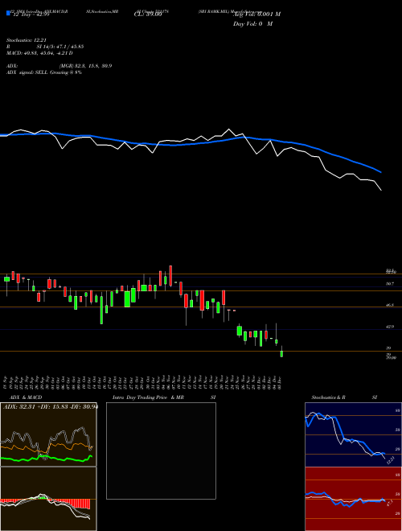The width and height of the screenshot is (402, 531).
Task: Click the tallest red candle at the early November high
Action: 171,276
